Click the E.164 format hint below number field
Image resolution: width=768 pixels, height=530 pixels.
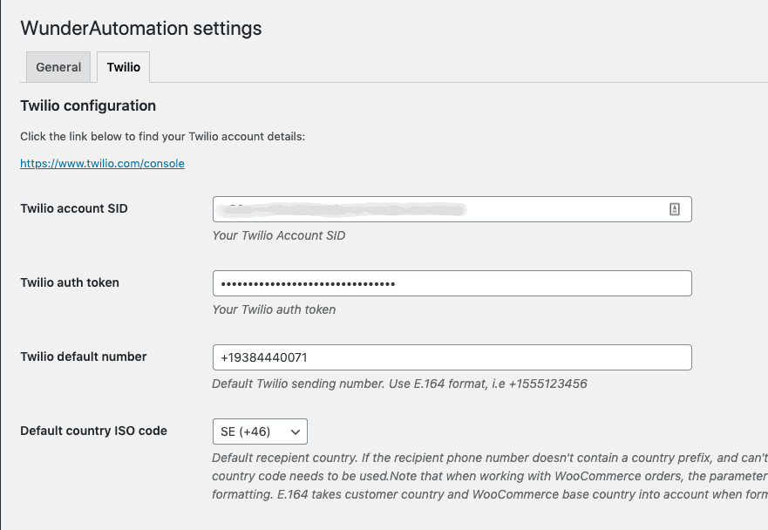click(399, 384)
